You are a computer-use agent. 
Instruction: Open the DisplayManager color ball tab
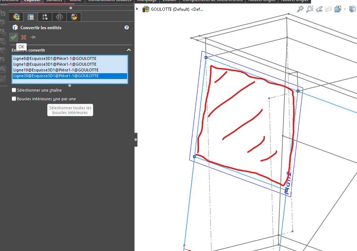74,17
